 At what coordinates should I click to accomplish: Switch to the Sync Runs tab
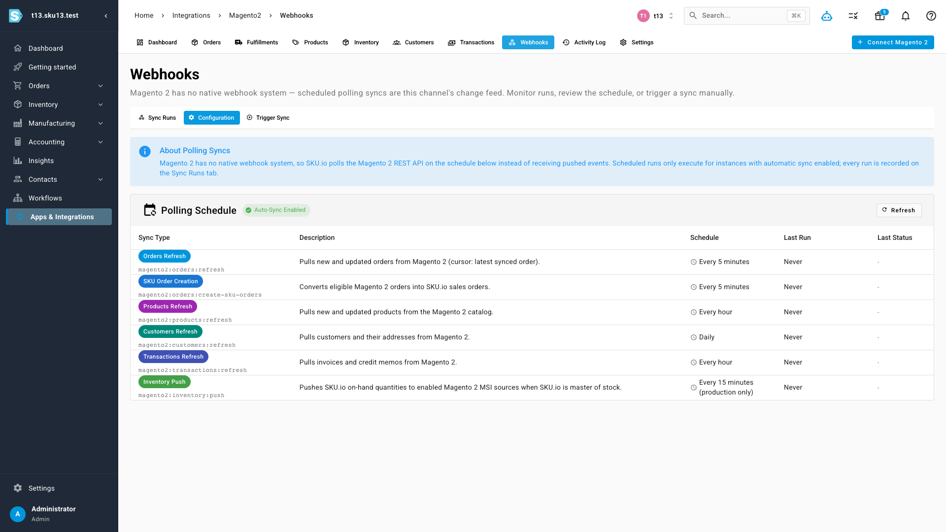point(157,118)
